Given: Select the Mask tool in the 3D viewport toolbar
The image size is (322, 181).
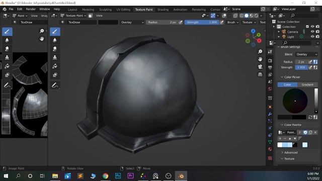Looking at the screenshot, I should 55,75.
